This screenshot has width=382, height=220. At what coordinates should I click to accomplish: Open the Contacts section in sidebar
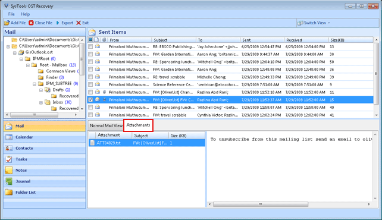click(x=45, y=148)
